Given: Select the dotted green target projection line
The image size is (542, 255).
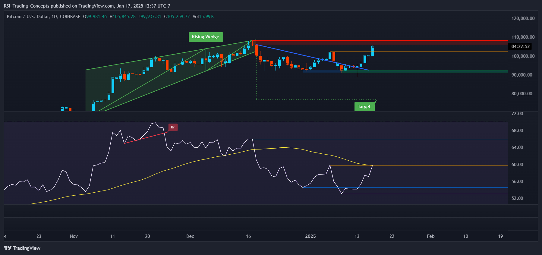Looking at the screenshot, I should [316, 100].
